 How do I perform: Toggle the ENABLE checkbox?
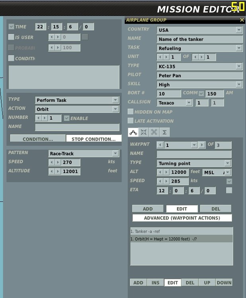66,118
